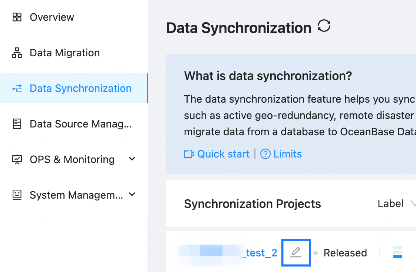
Task: Click the Overview grid icon in sidebar
Action: point(17,17)
